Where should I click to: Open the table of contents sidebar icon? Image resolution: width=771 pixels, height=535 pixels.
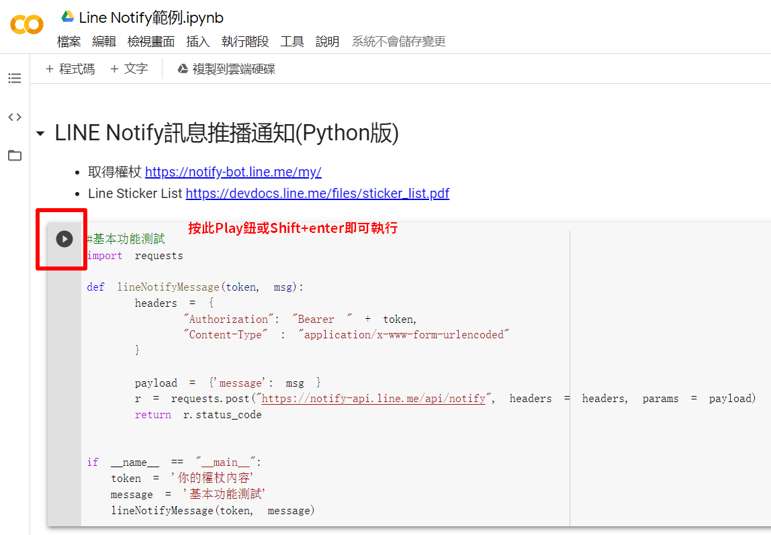point(15,79)
